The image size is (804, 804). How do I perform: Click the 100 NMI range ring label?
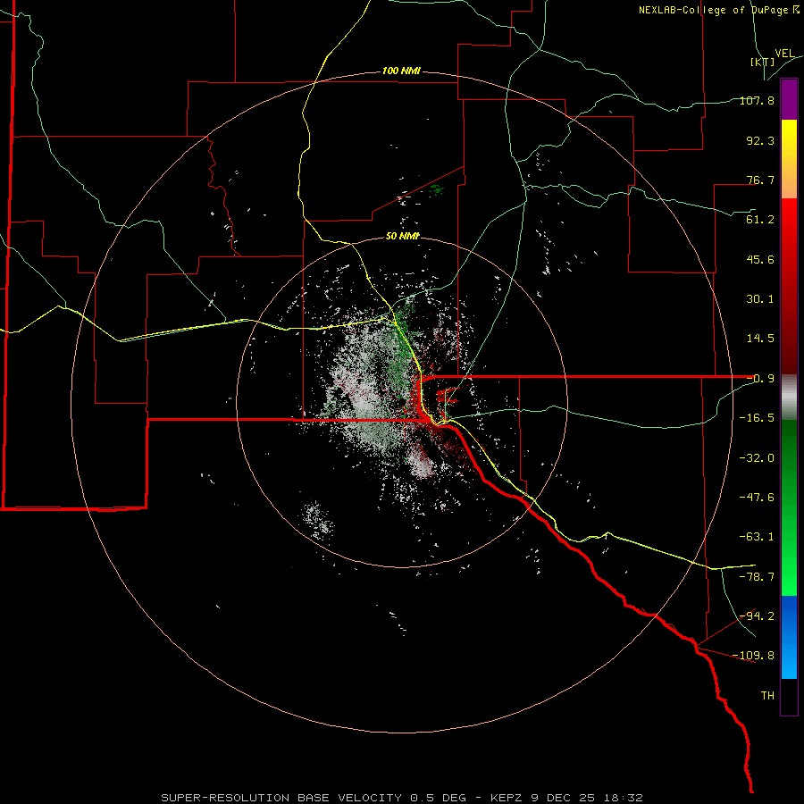(401, 71)
